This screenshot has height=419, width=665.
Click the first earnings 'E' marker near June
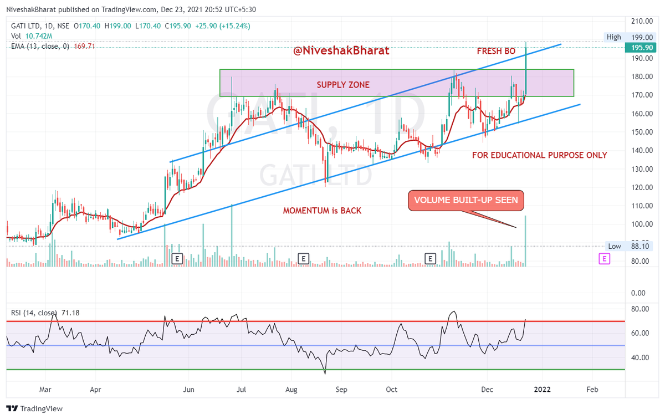point(178,258)
